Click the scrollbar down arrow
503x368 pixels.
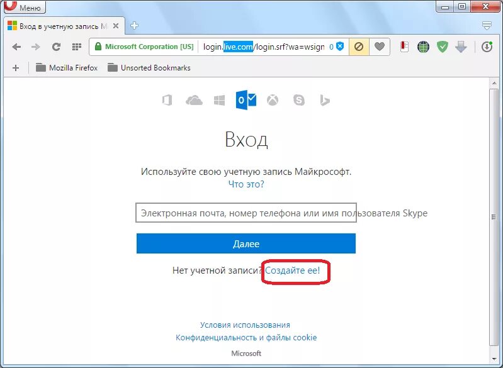494,359
